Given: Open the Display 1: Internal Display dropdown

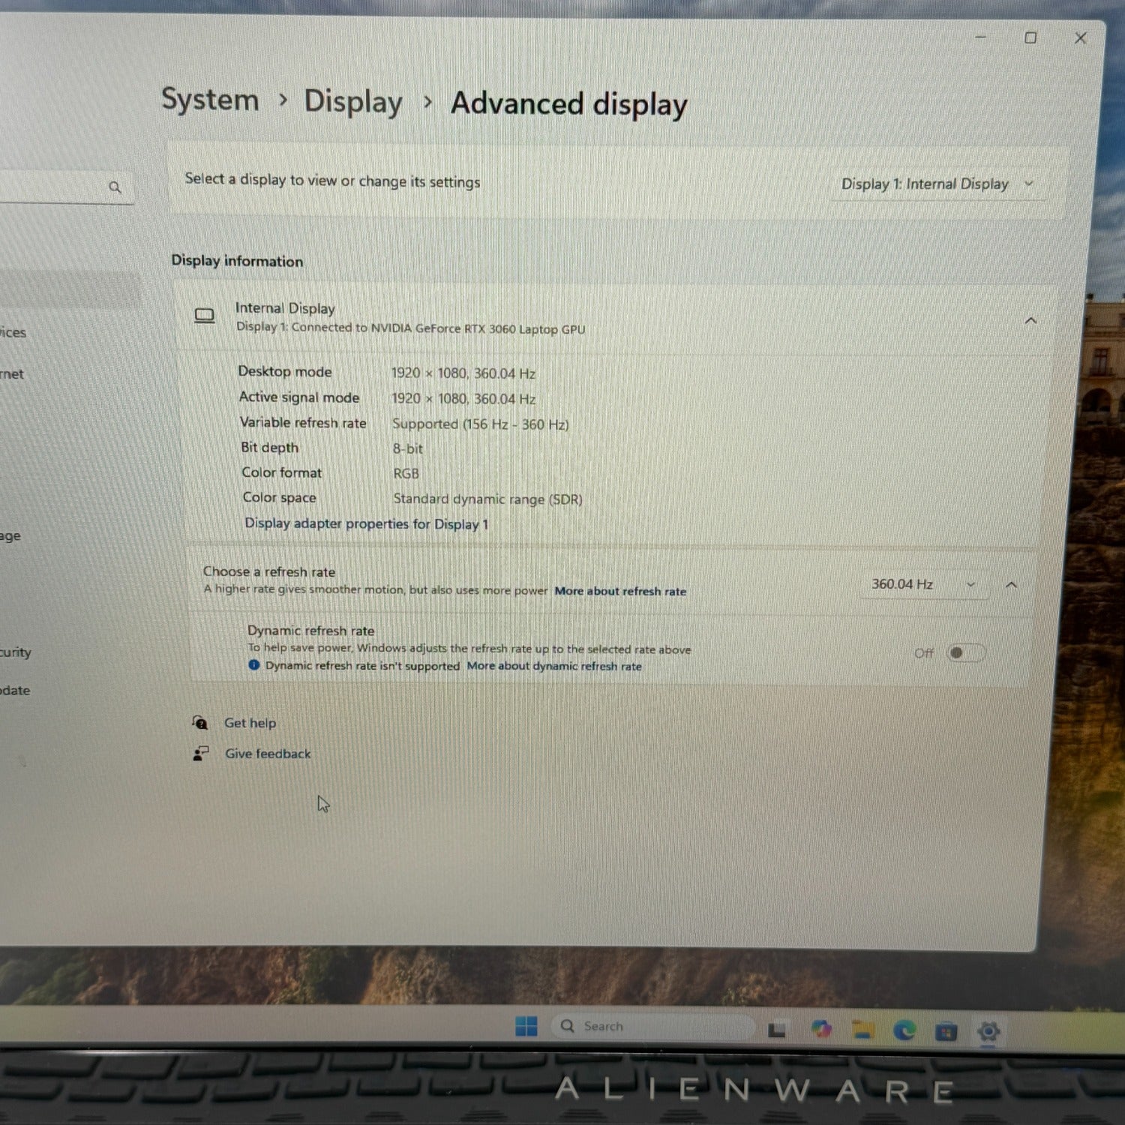Looking at the screenshot, I should (936, 184).
